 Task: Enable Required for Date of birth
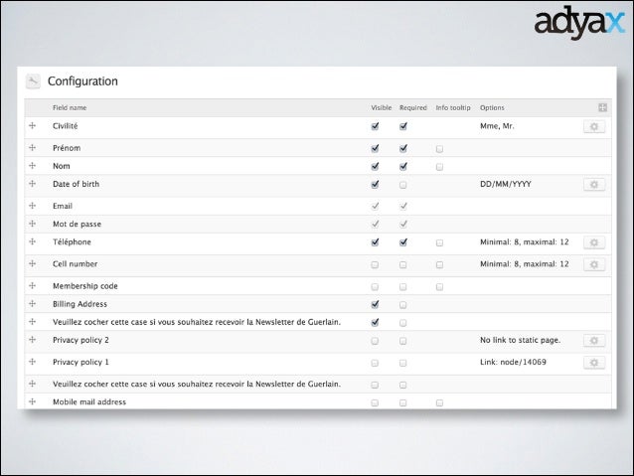[x=403, y=185]
